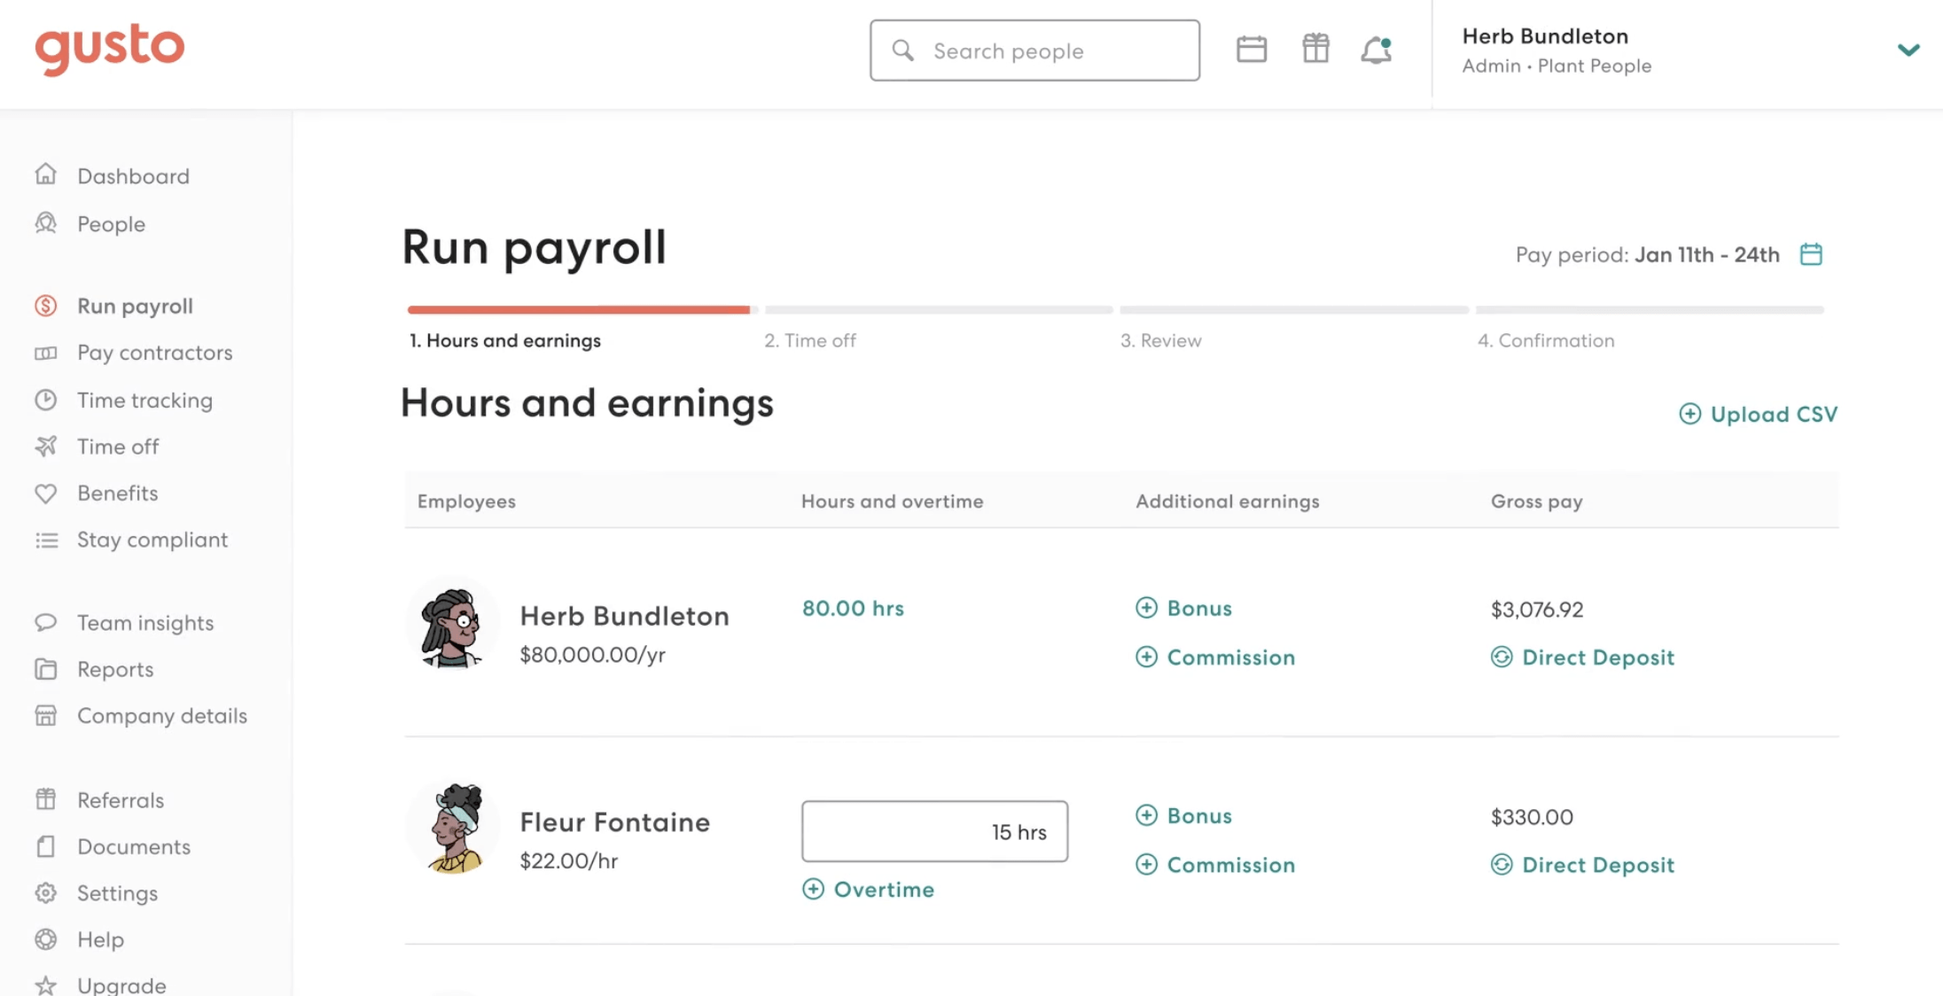
Task: Click Fleur Fontaine's hours input field
Action: (x=934, y=831)
